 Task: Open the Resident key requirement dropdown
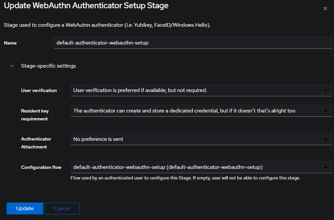pos(201,111)
